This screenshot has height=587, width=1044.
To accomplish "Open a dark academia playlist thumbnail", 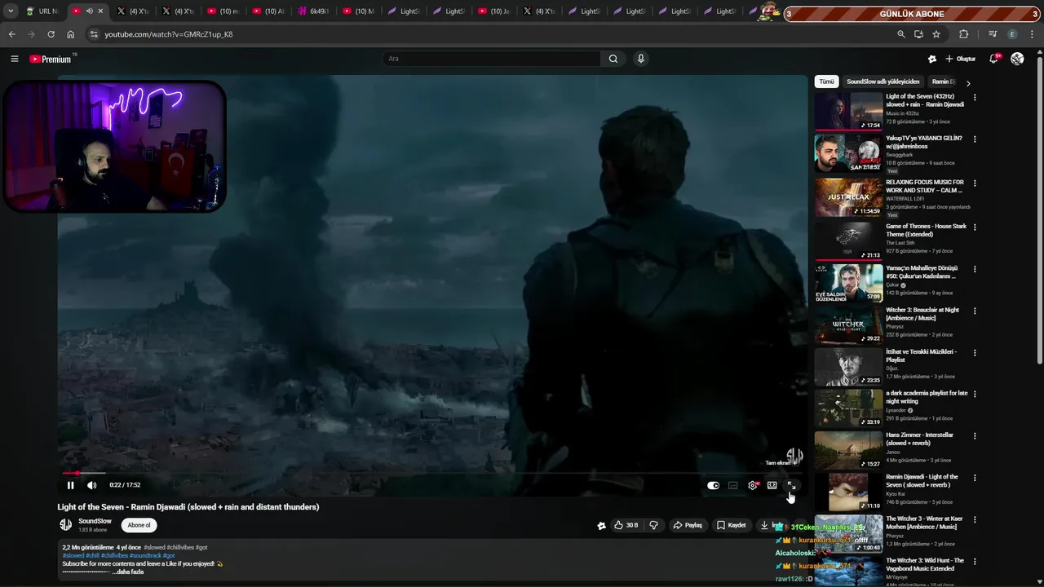I will (848, 408).
